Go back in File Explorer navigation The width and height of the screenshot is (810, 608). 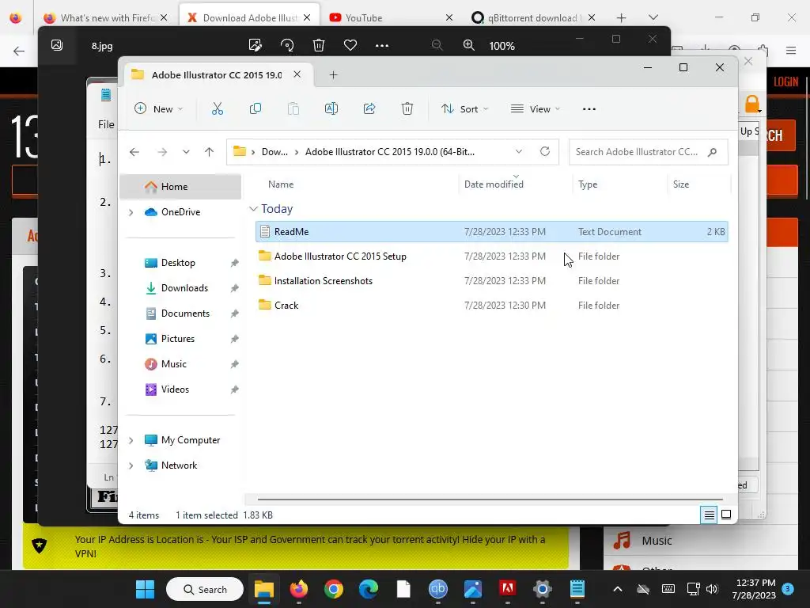tap(134, 152)
